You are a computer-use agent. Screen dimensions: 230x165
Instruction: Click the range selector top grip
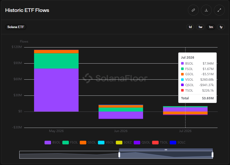(x=166, y=150)
